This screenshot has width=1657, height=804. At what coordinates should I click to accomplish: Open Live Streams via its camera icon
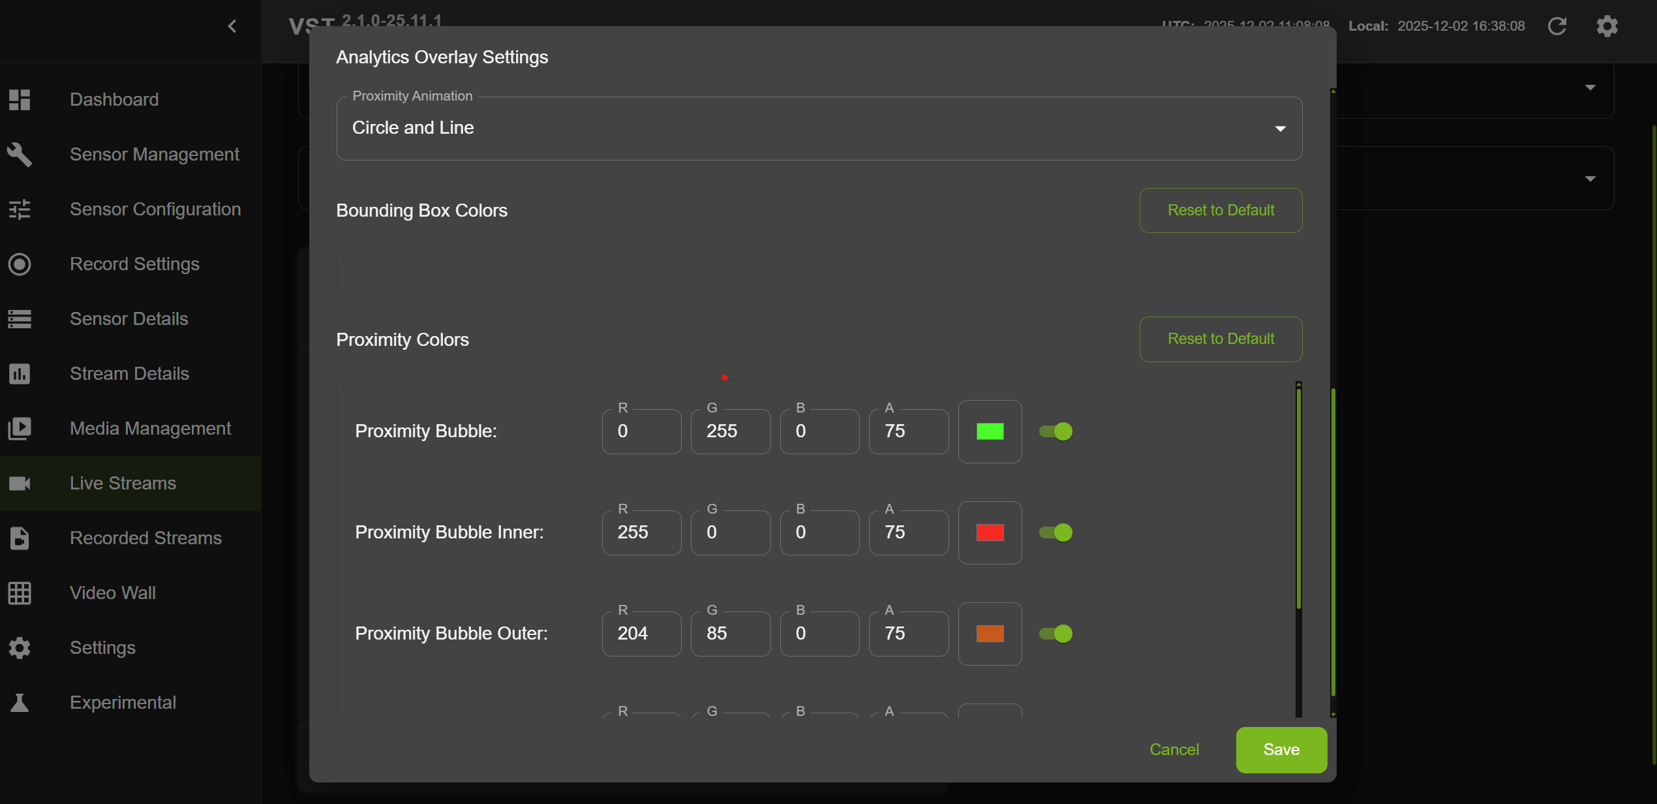pyautogui.click(x=20, y=483)
